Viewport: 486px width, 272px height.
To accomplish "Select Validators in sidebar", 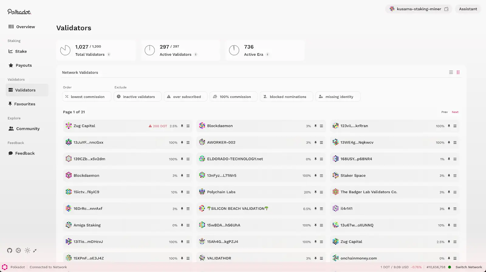I will [27, 90].
